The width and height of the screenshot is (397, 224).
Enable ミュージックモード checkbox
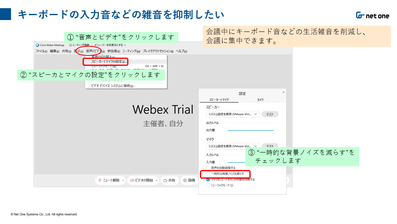[x=208, y=185]
